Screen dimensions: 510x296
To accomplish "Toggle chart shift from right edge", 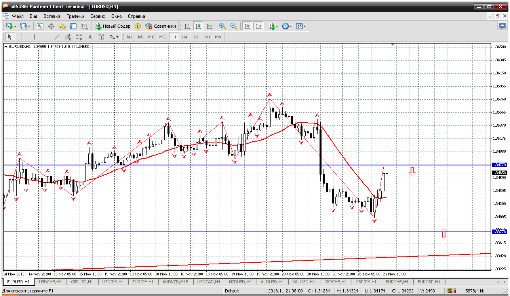I will tap(259, 26).
